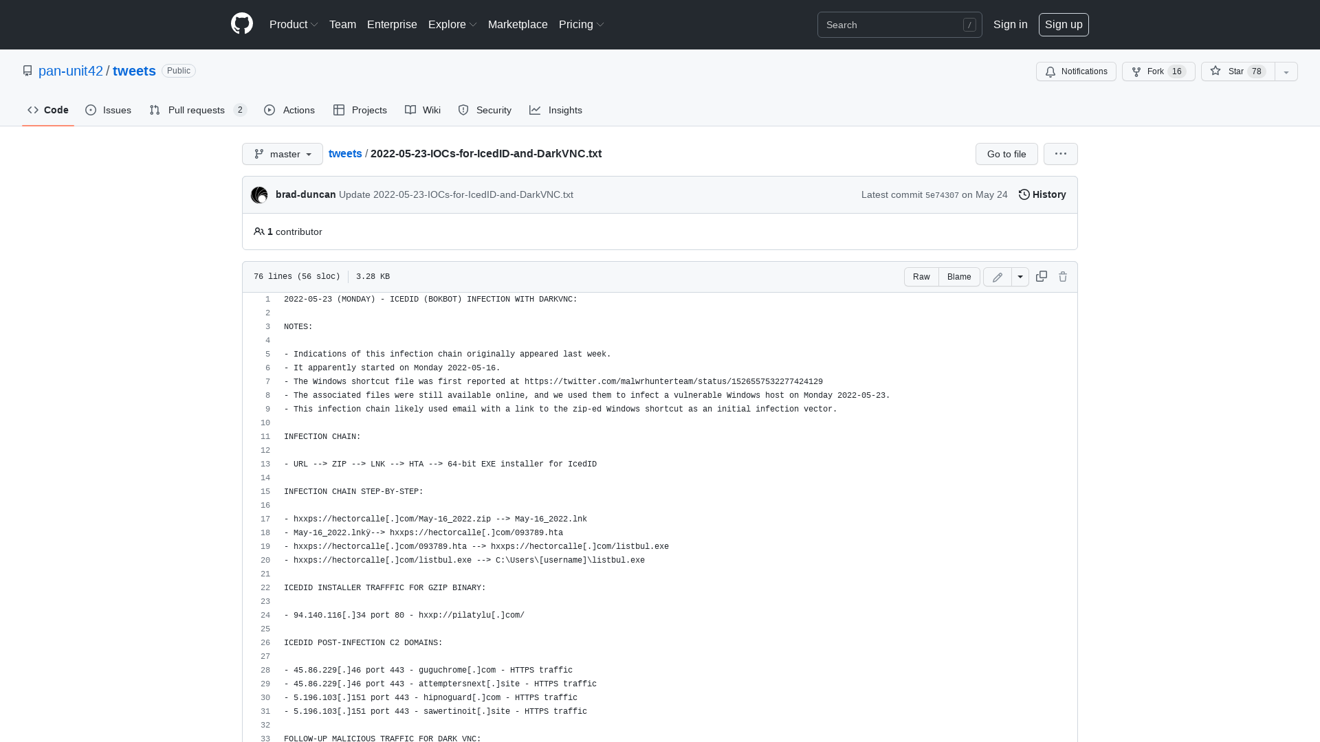Click the '76 lines (56 sloc)' text
The width and height of the screenshot is (1320, 742).
click(x=297, y=276)
